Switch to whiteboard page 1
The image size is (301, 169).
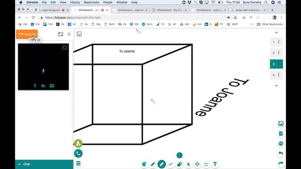point(274,42)
